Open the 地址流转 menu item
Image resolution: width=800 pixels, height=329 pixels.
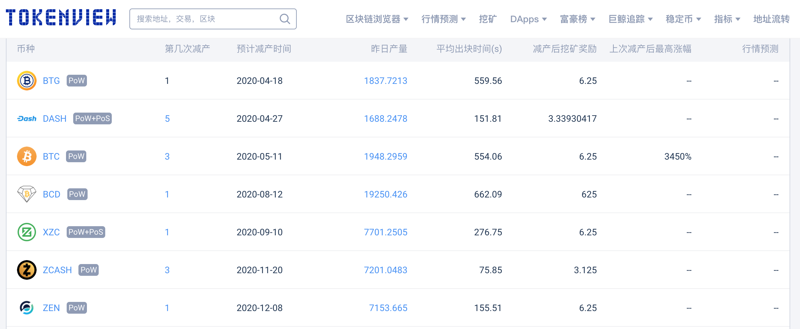(771, 19)
